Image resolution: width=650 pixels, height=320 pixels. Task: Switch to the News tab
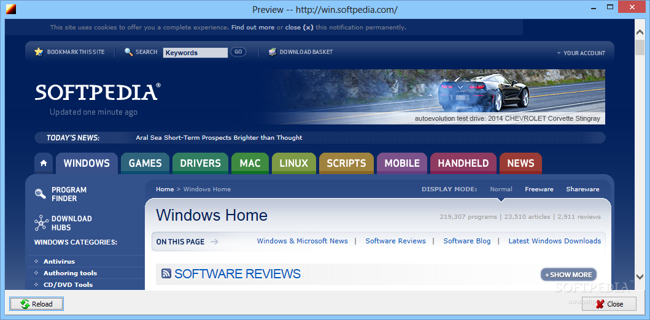click(520, 163)
